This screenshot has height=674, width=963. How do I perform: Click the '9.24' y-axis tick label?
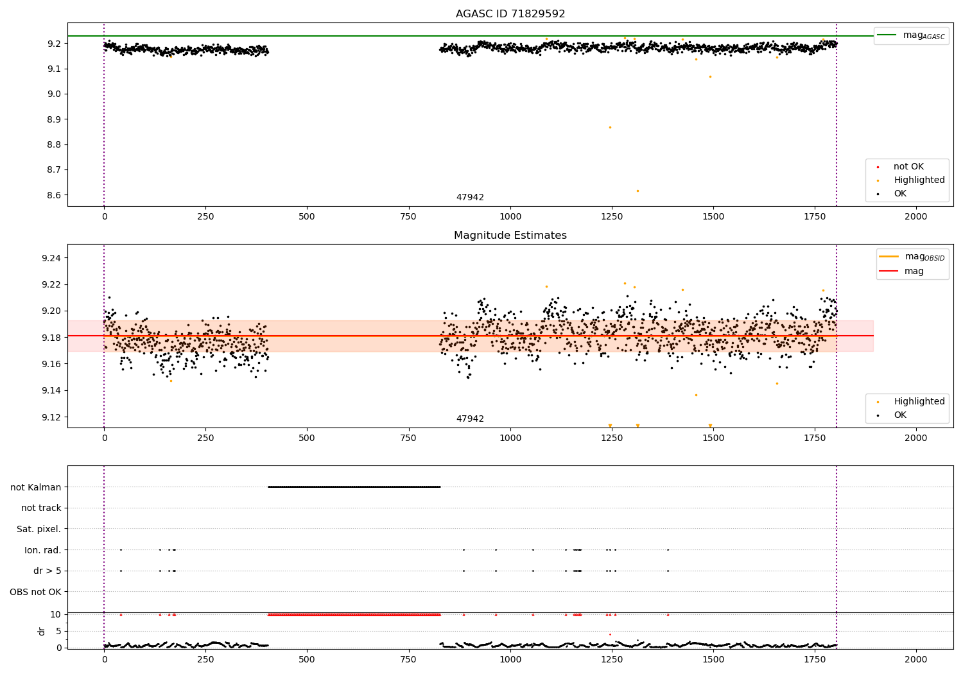point(51,258)
